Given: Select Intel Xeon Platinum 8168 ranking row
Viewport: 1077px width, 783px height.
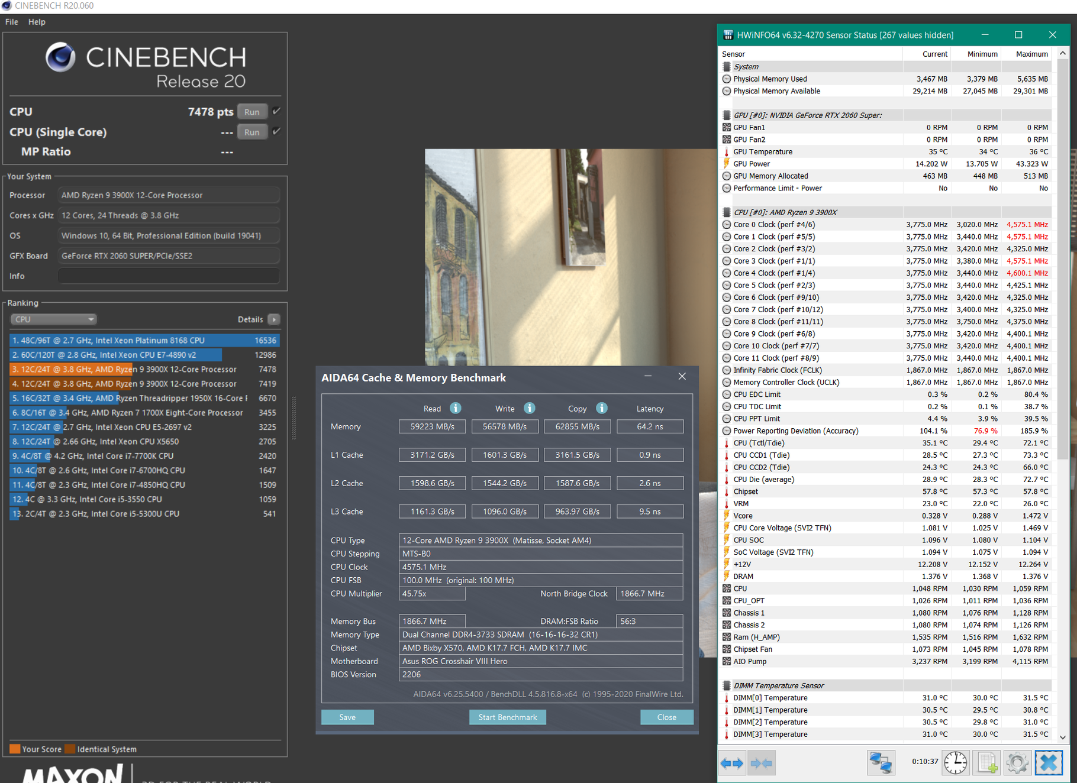Looking at the screenshot, I should click(144, 341).
